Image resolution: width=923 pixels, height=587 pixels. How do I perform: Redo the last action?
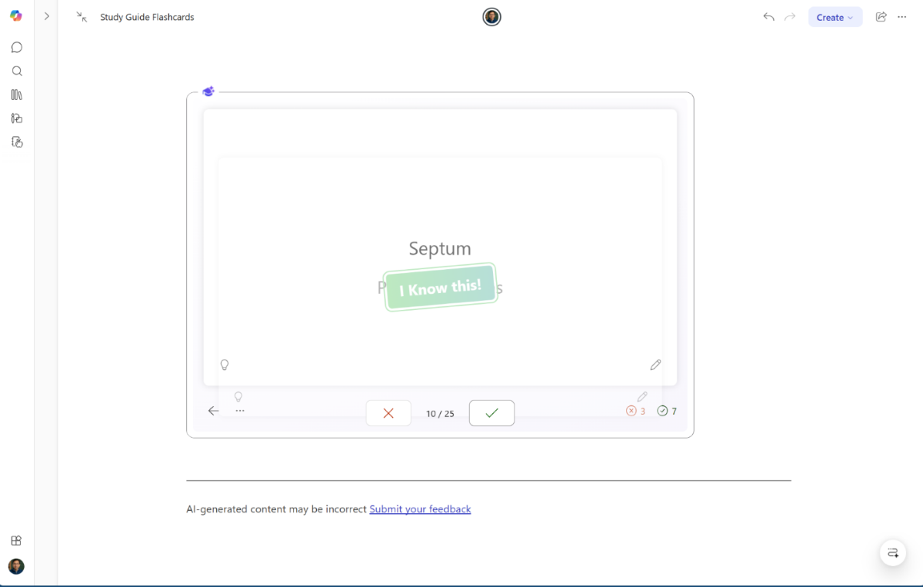point(790,17)
